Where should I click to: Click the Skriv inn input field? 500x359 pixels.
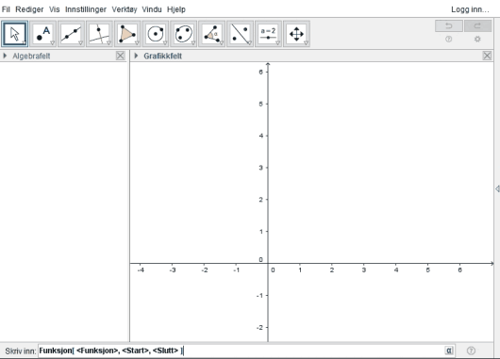(241, 351)
